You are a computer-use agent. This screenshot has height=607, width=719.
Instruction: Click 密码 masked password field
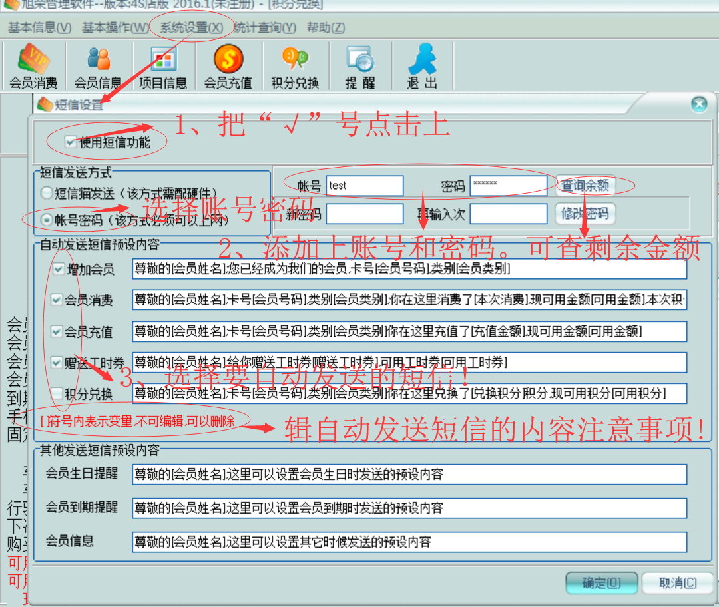pos(509,186)
